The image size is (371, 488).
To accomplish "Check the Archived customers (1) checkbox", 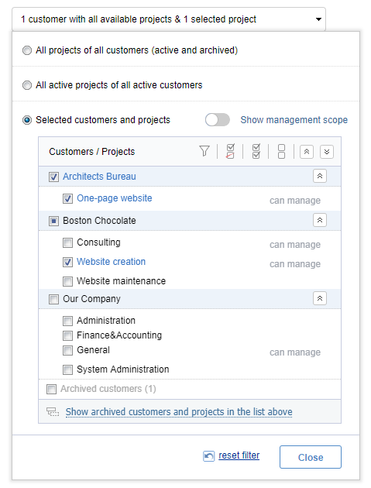I will [x=51, y=389].
